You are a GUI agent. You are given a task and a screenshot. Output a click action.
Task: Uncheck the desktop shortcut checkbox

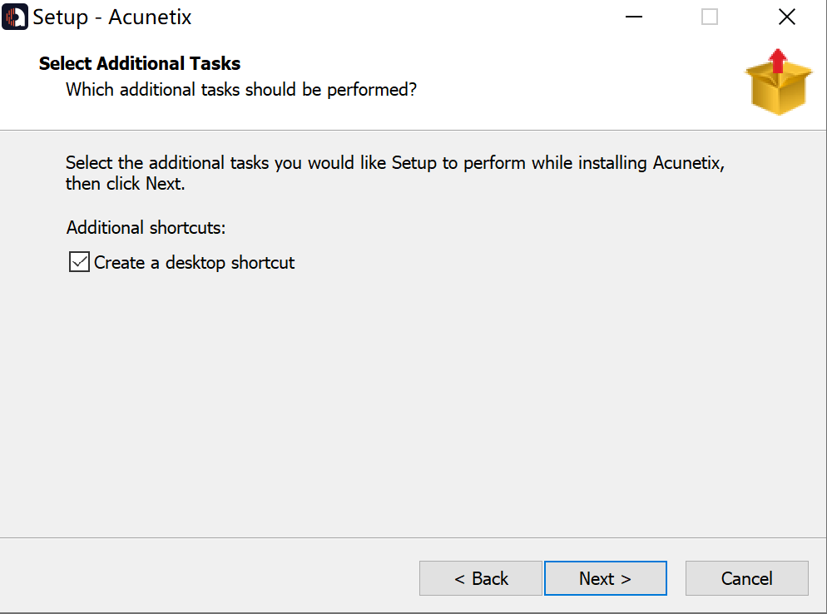point(79,263)
